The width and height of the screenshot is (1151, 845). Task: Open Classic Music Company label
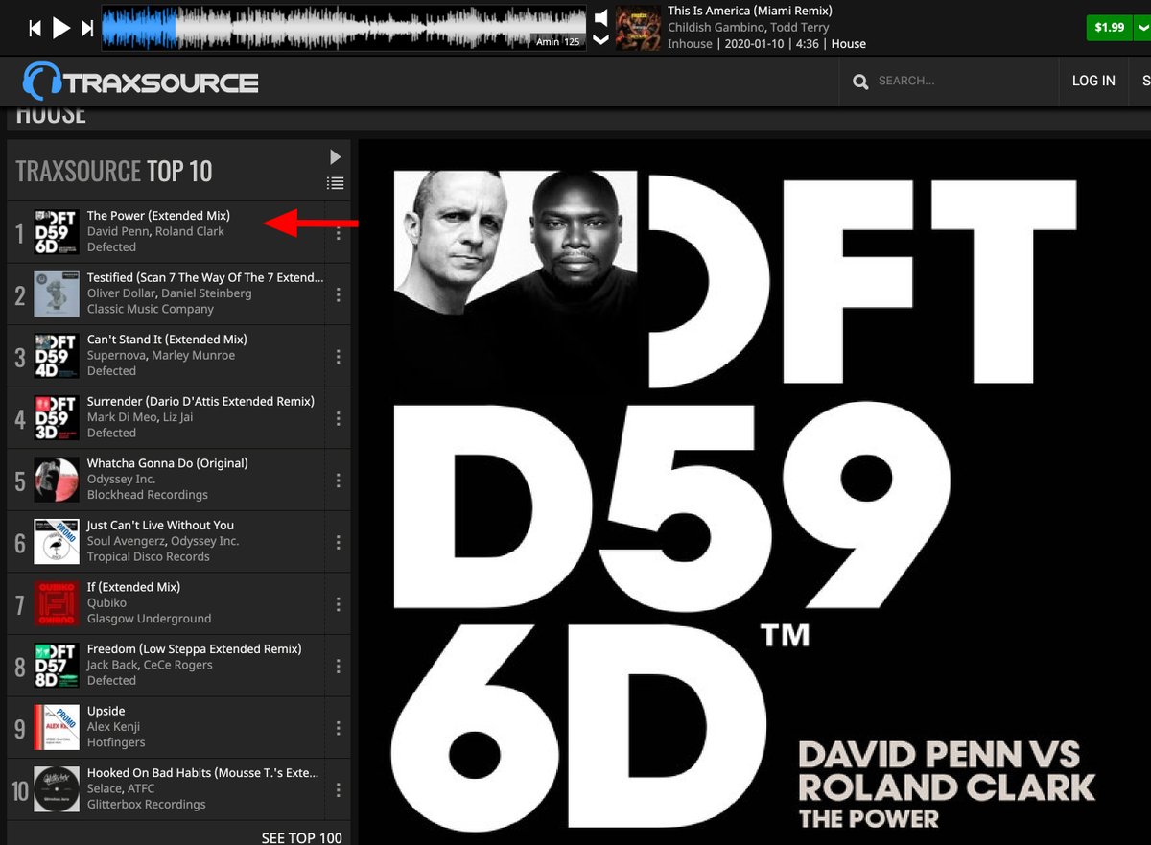click(x=151, y=309)
